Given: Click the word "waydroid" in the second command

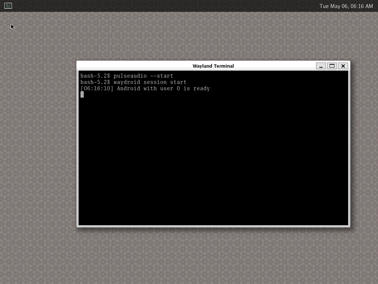Looking at the screenshot, I should coord(127,82).
